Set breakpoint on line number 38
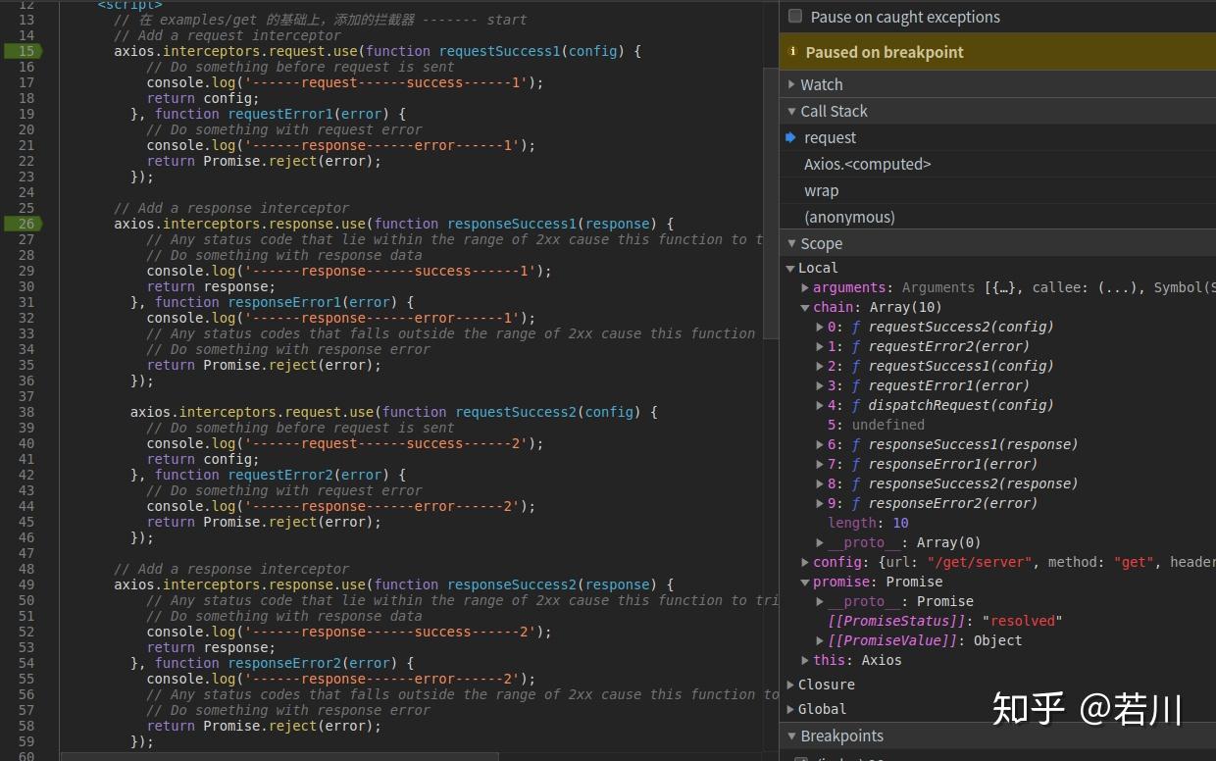 point(25,412)
